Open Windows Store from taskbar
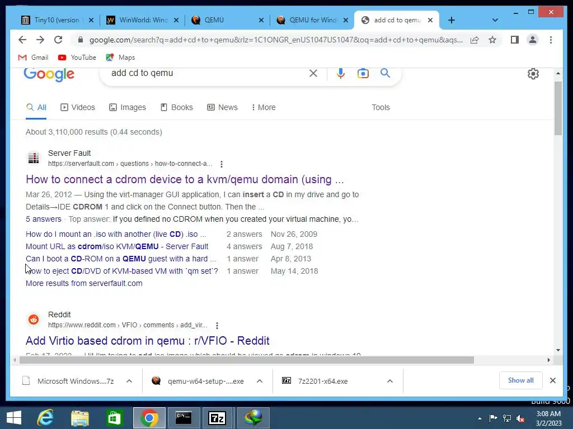The height and width of the screenshot is (429, 573). pyautogui.click(x=114, y=418)
